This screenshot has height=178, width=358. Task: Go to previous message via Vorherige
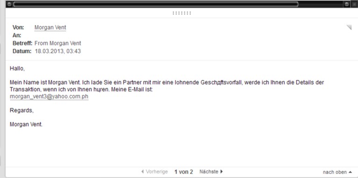tap(157, 171)
